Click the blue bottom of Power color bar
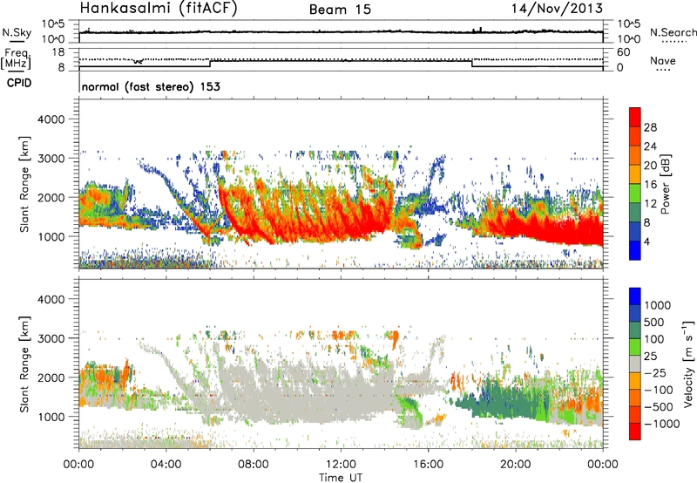697x483 pixels. pos(635,250)
